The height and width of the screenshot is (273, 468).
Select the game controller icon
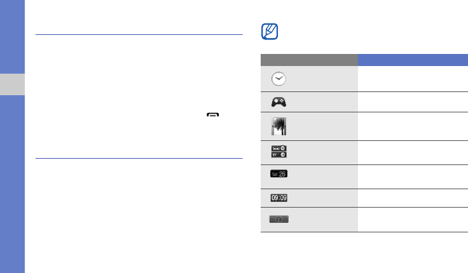pyautogui.click(x=279, y=101)
